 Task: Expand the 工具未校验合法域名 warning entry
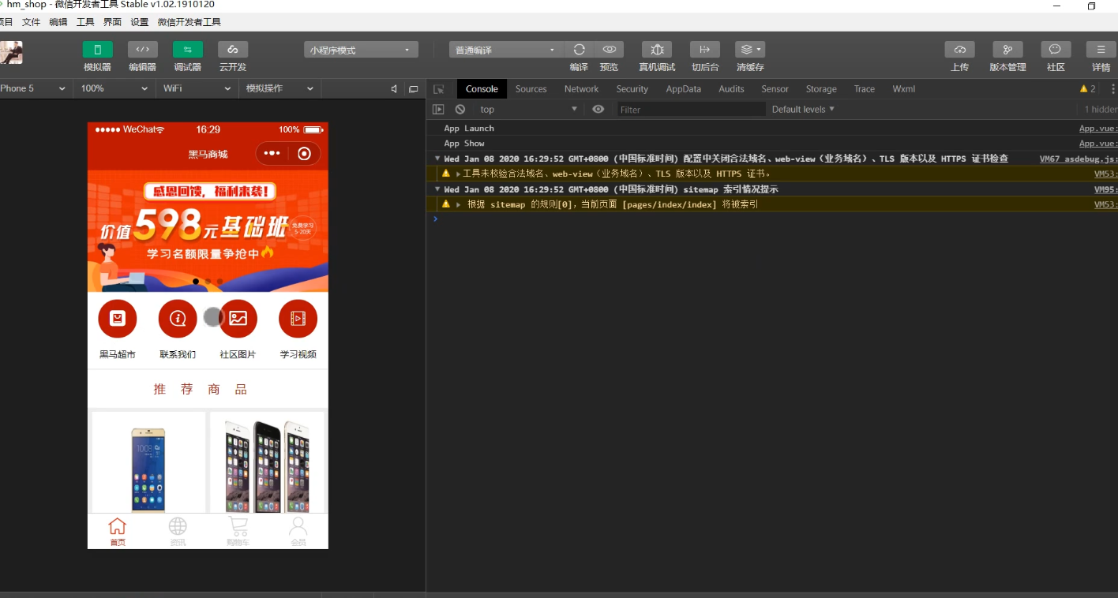click(458, 174)
